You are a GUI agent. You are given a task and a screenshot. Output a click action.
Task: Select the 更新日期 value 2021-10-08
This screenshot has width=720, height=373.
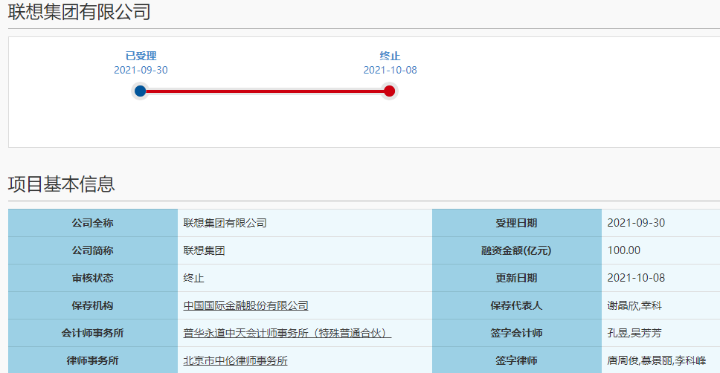pyautogui.click(x=636, y=278)
